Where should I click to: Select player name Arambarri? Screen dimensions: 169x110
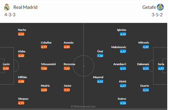(x=120, y=64)
